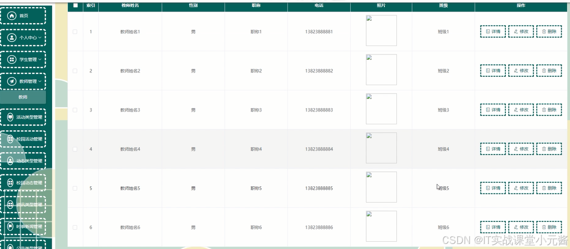Image resolution: width=570 pixels, height=249 pixels.
Task: Click the 校园活动管理 sidebar icon
Action: [10, 139]
